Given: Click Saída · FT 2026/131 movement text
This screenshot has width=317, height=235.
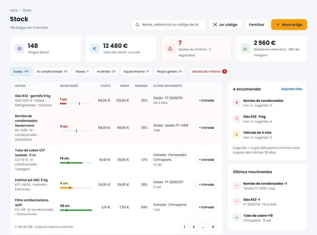Looking at the screenshot, I should click(x=168, y=98).
